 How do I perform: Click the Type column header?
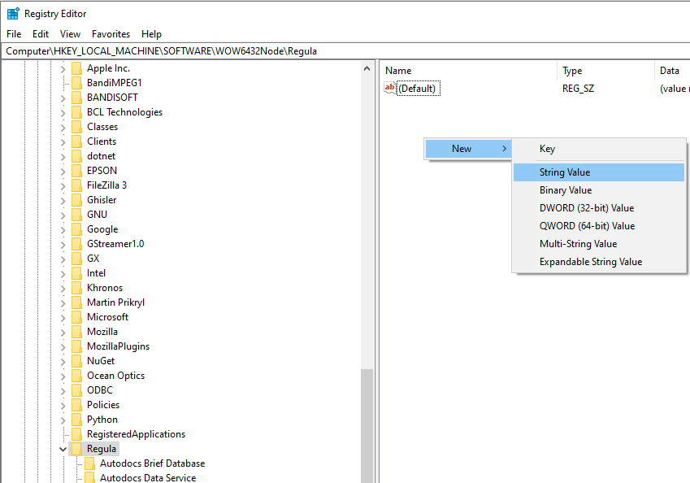click(x=572, y=70)
